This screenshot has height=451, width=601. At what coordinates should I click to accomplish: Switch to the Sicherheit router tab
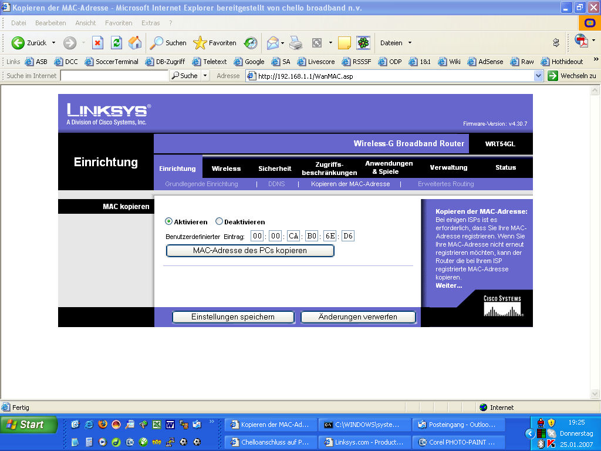point(275,169)
